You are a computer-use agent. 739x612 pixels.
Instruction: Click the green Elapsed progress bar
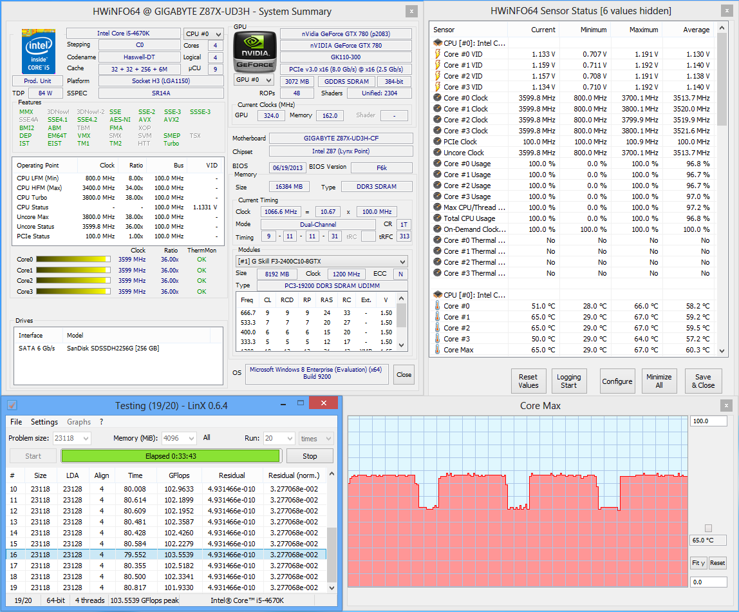tap(171, 456)
